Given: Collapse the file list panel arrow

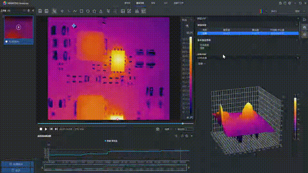Looking at the screenshot, I should tap(33, 11).
